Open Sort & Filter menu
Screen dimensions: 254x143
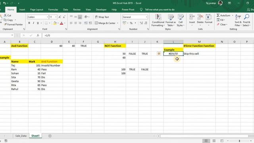(x=238, y=20)
